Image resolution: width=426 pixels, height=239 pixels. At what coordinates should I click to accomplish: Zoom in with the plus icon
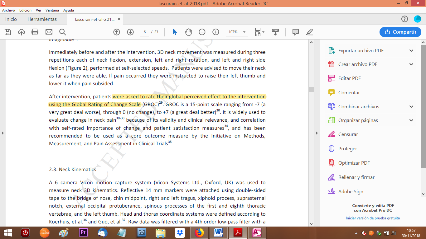[216, 32]
